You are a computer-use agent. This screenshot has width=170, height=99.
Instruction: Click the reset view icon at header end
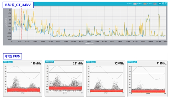pyautogui.click(x=166, y=3)
